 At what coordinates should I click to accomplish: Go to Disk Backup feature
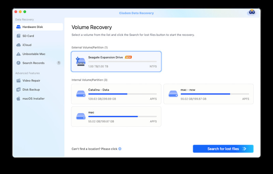click(39, 89)
